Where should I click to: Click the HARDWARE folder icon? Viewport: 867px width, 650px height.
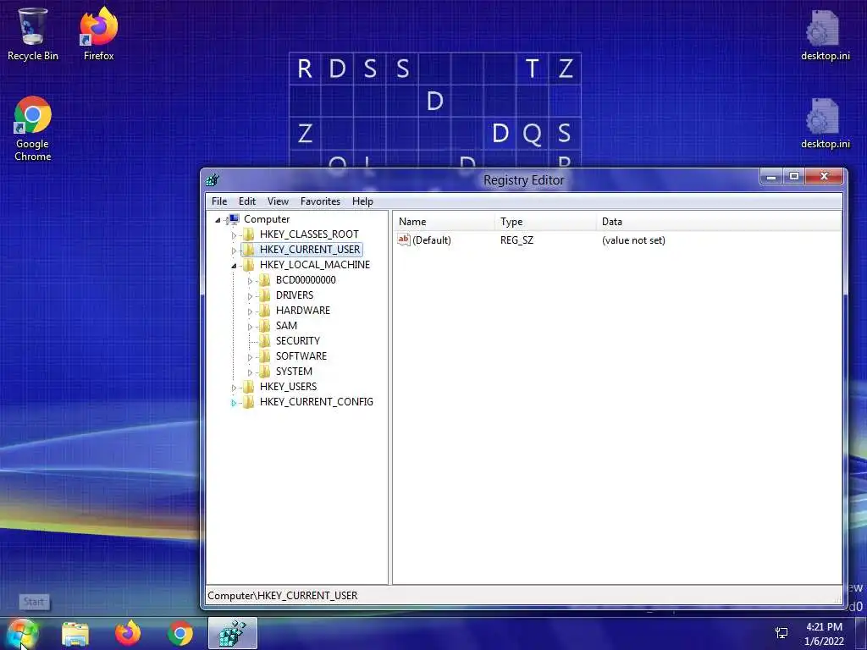click(265, 311)
